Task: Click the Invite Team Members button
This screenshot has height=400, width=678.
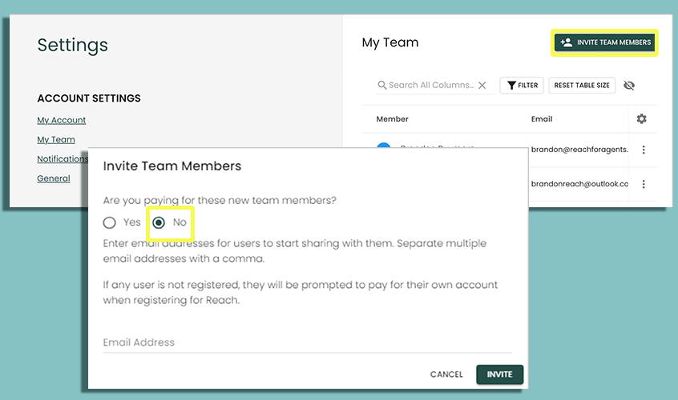Action: [x=605, y=42]
